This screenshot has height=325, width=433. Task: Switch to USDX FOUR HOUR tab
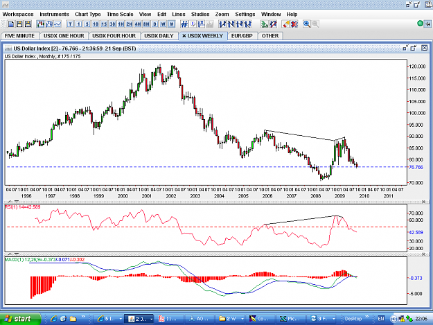click(114, 36)
